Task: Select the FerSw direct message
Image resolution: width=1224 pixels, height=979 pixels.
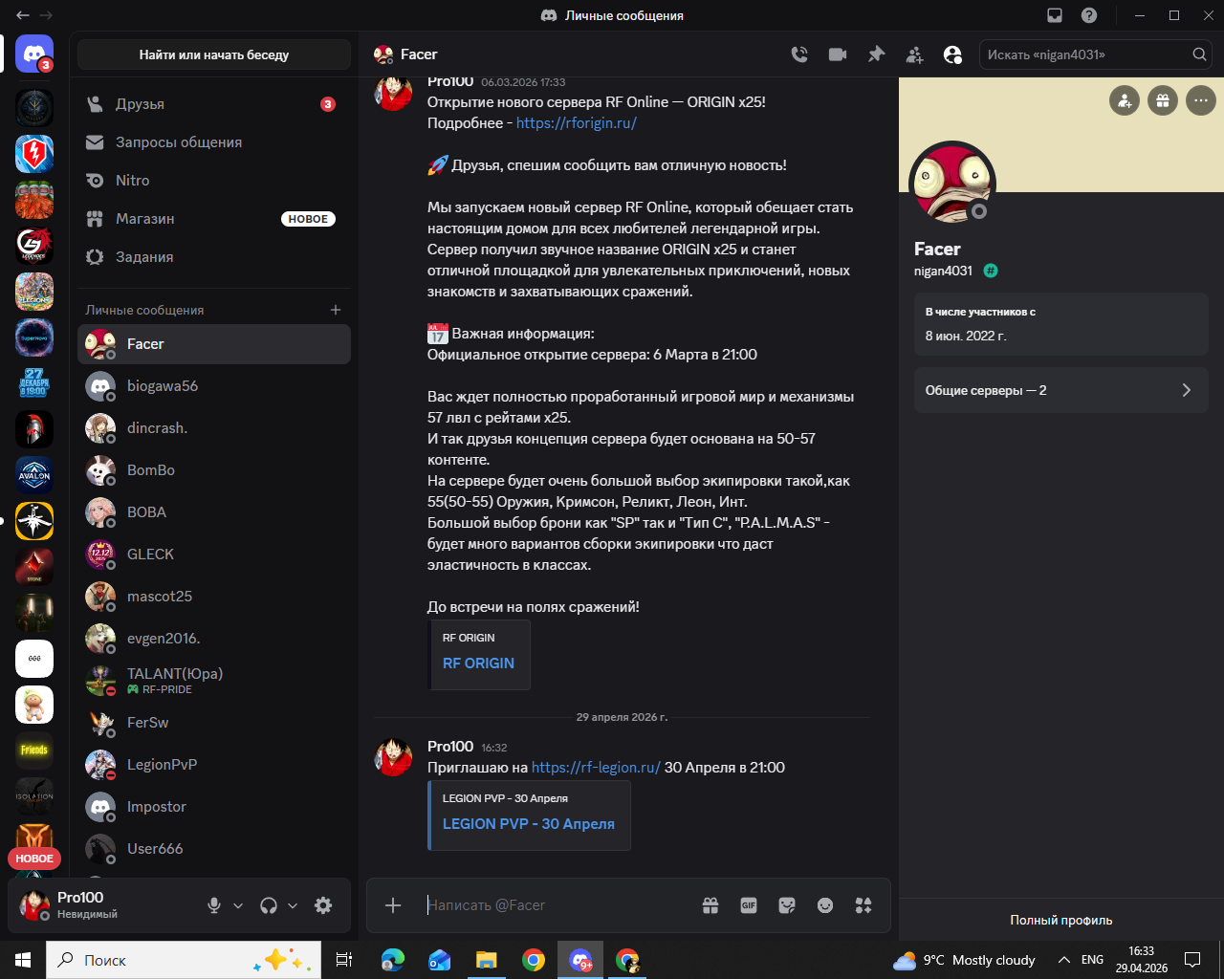Action: click(x=214, y=723)
